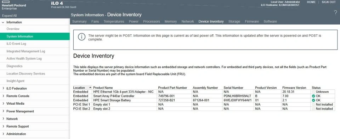Screen dimensions: 340x139
Task: Click 'Empty slot 1' product name
Action: 102,105
